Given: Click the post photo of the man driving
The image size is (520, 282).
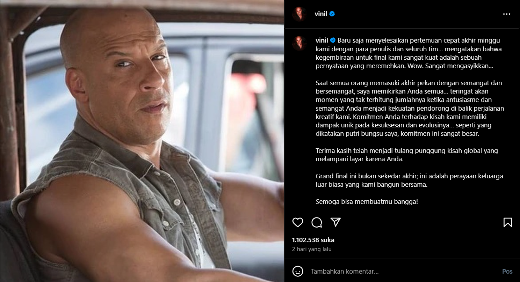Looking at the screenshot, I should (142, 141).
